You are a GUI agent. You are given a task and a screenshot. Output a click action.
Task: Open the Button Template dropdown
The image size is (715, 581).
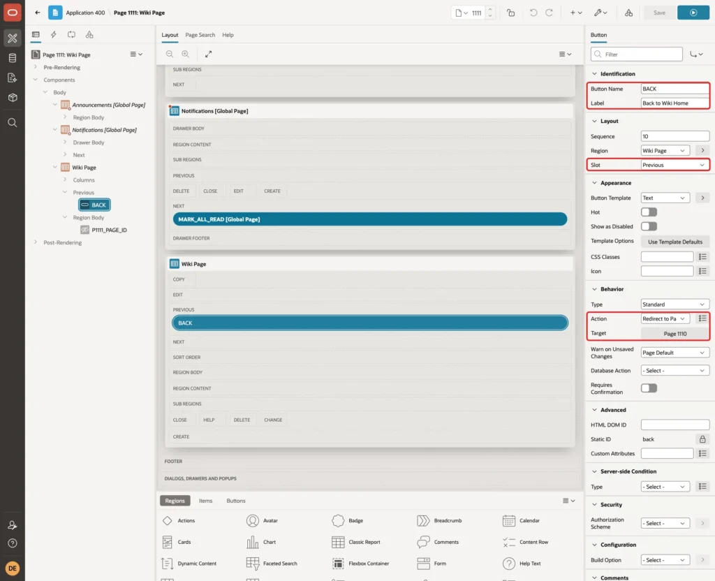665,198
